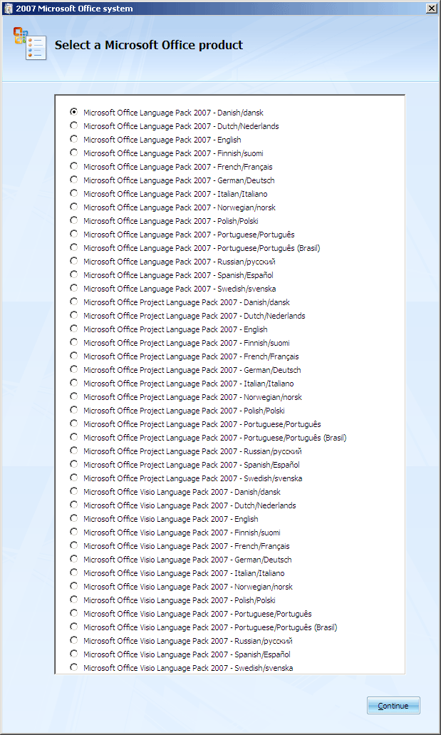The image size is (441, 735).
Task: Choose Office Language Pack 2007 Portuguese/Português (non-Brasil)
Action: (x=73, y=234)
